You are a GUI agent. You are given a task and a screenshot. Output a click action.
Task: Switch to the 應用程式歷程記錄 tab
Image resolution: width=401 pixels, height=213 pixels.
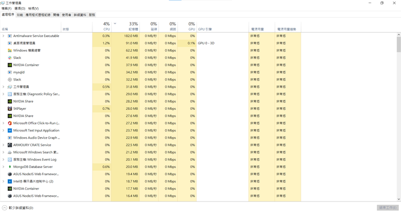point(38,15)
